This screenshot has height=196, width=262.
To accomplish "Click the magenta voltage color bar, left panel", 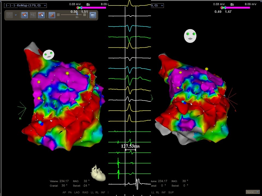I will (94, 8).
